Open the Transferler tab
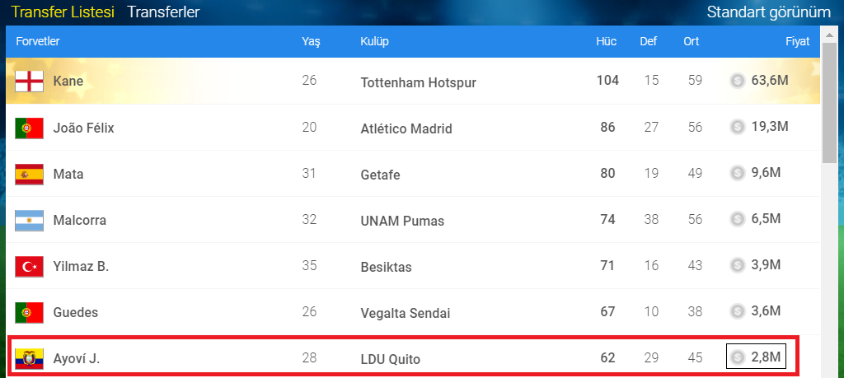This screenshot has width=844, height=378. [163, 12]
